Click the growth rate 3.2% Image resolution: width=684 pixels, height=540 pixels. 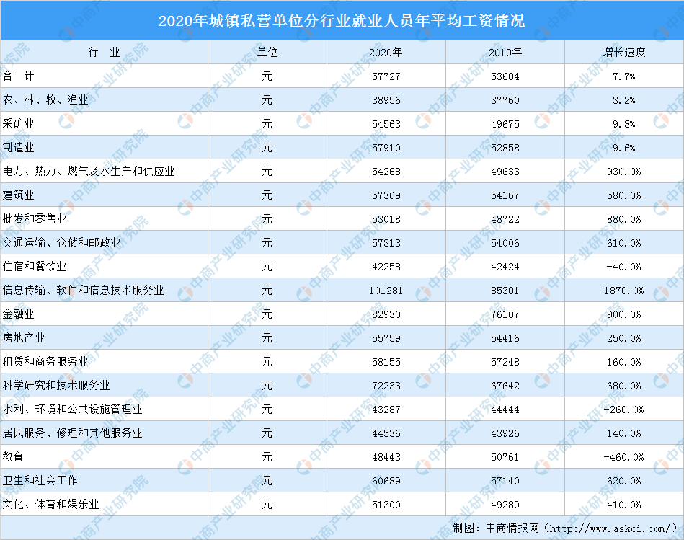(623, 100)
